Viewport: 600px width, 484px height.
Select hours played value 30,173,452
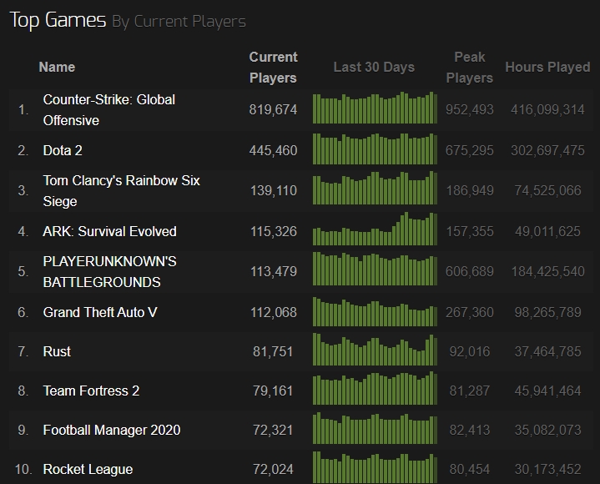tap(547, 469)
